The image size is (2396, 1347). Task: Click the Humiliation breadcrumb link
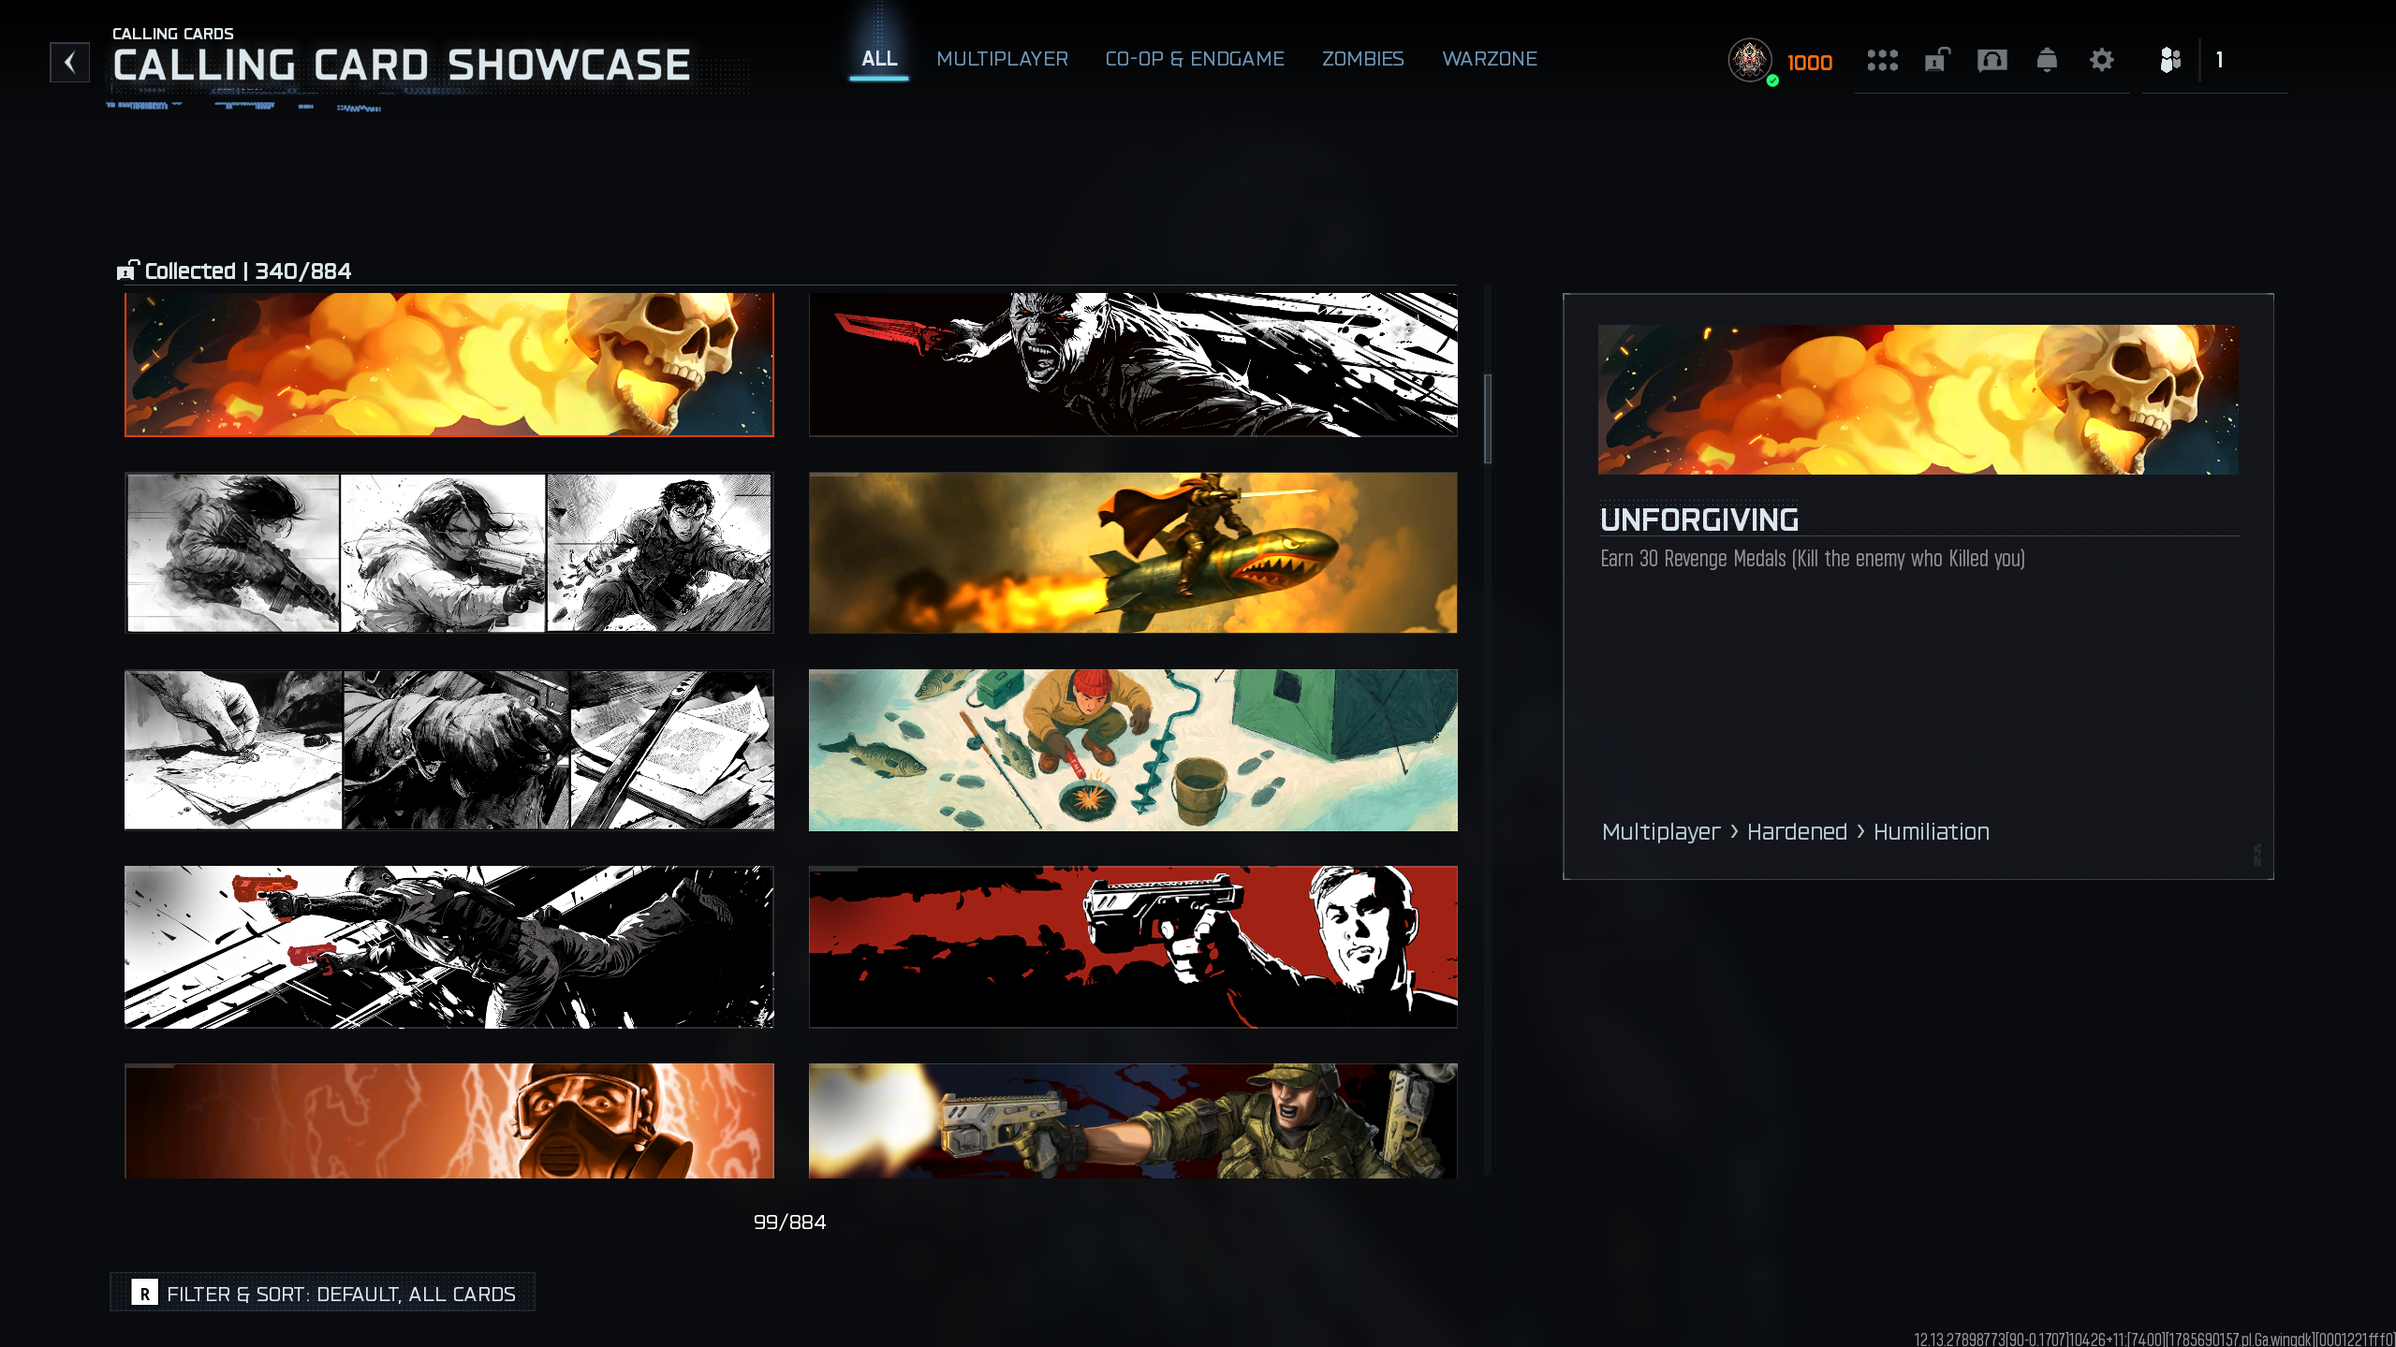click(x=1931, y=832)
